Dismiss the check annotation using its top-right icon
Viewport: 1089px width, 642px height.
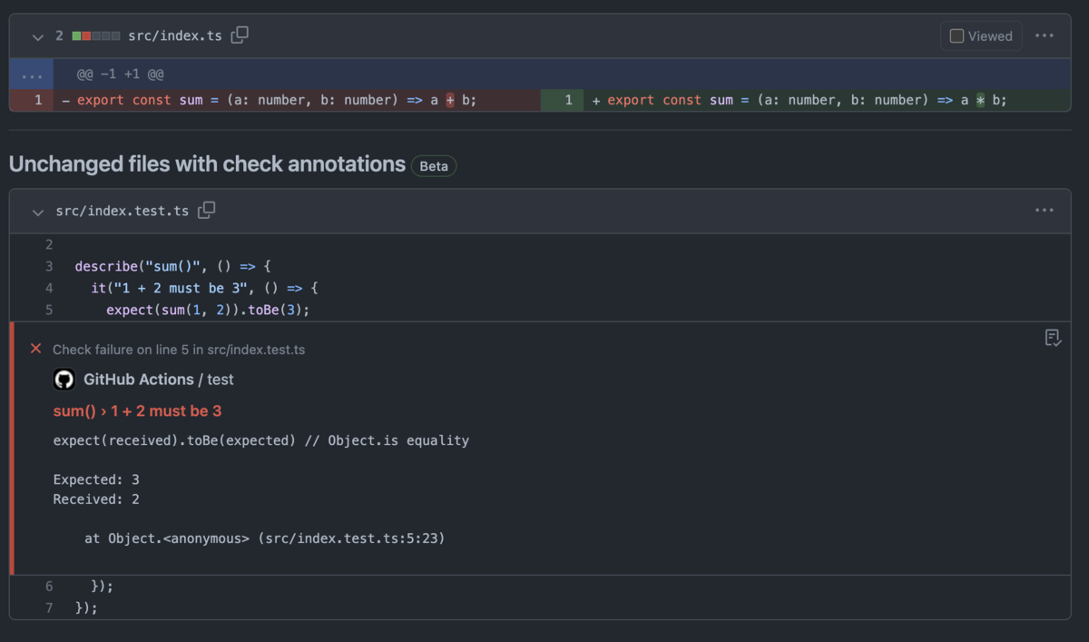coord(1053,337)
